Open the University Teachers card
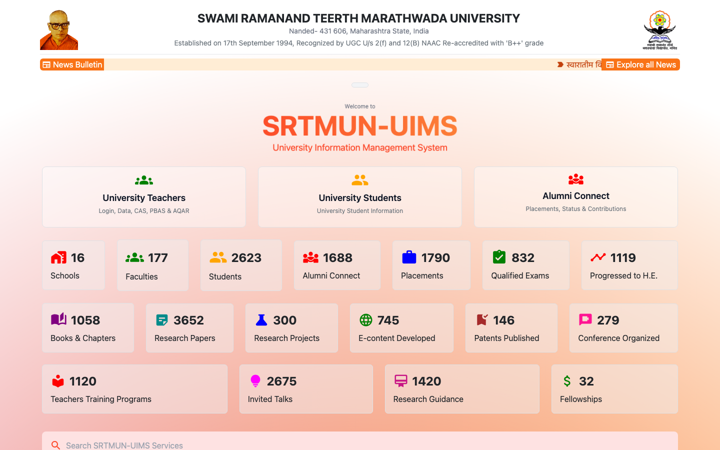This screenshot has height=450, width=720. click(x=144, y=197)
